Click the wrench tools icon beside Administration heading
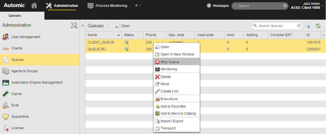The image size is (326, 134). pos(74,25)
